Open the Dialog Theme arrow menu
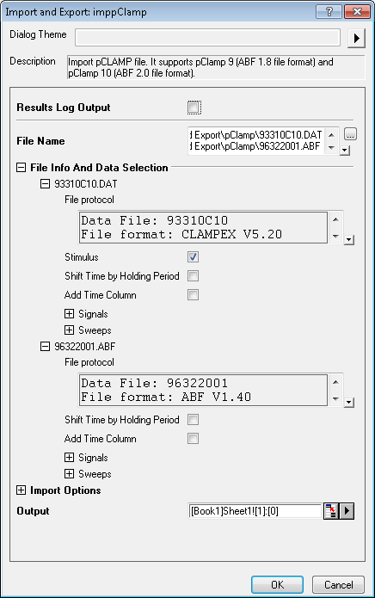This screenshot has width=375, height=598. [356, 38]
